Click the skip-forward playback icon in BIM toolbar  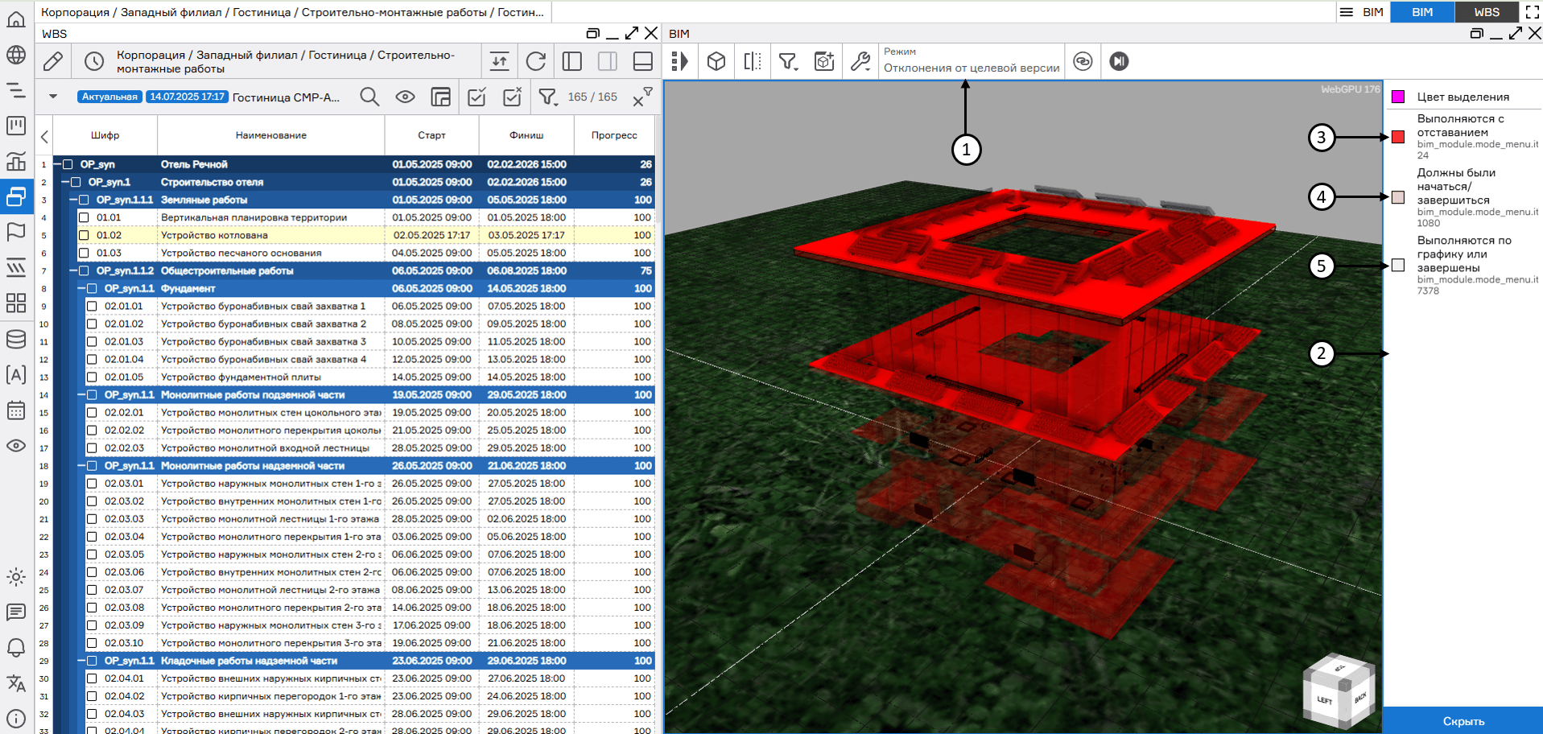(x=1119, y=61)
